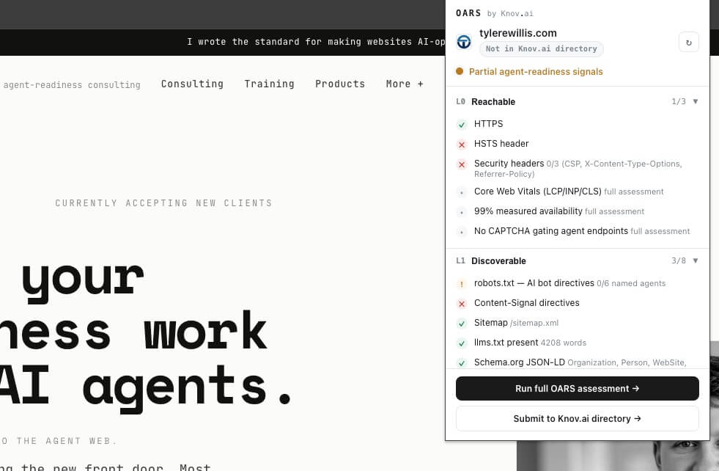The width and height of the screenshot is (719, 471).
Task: Click the HTTPS green check icon
Action: coord(462,125)
